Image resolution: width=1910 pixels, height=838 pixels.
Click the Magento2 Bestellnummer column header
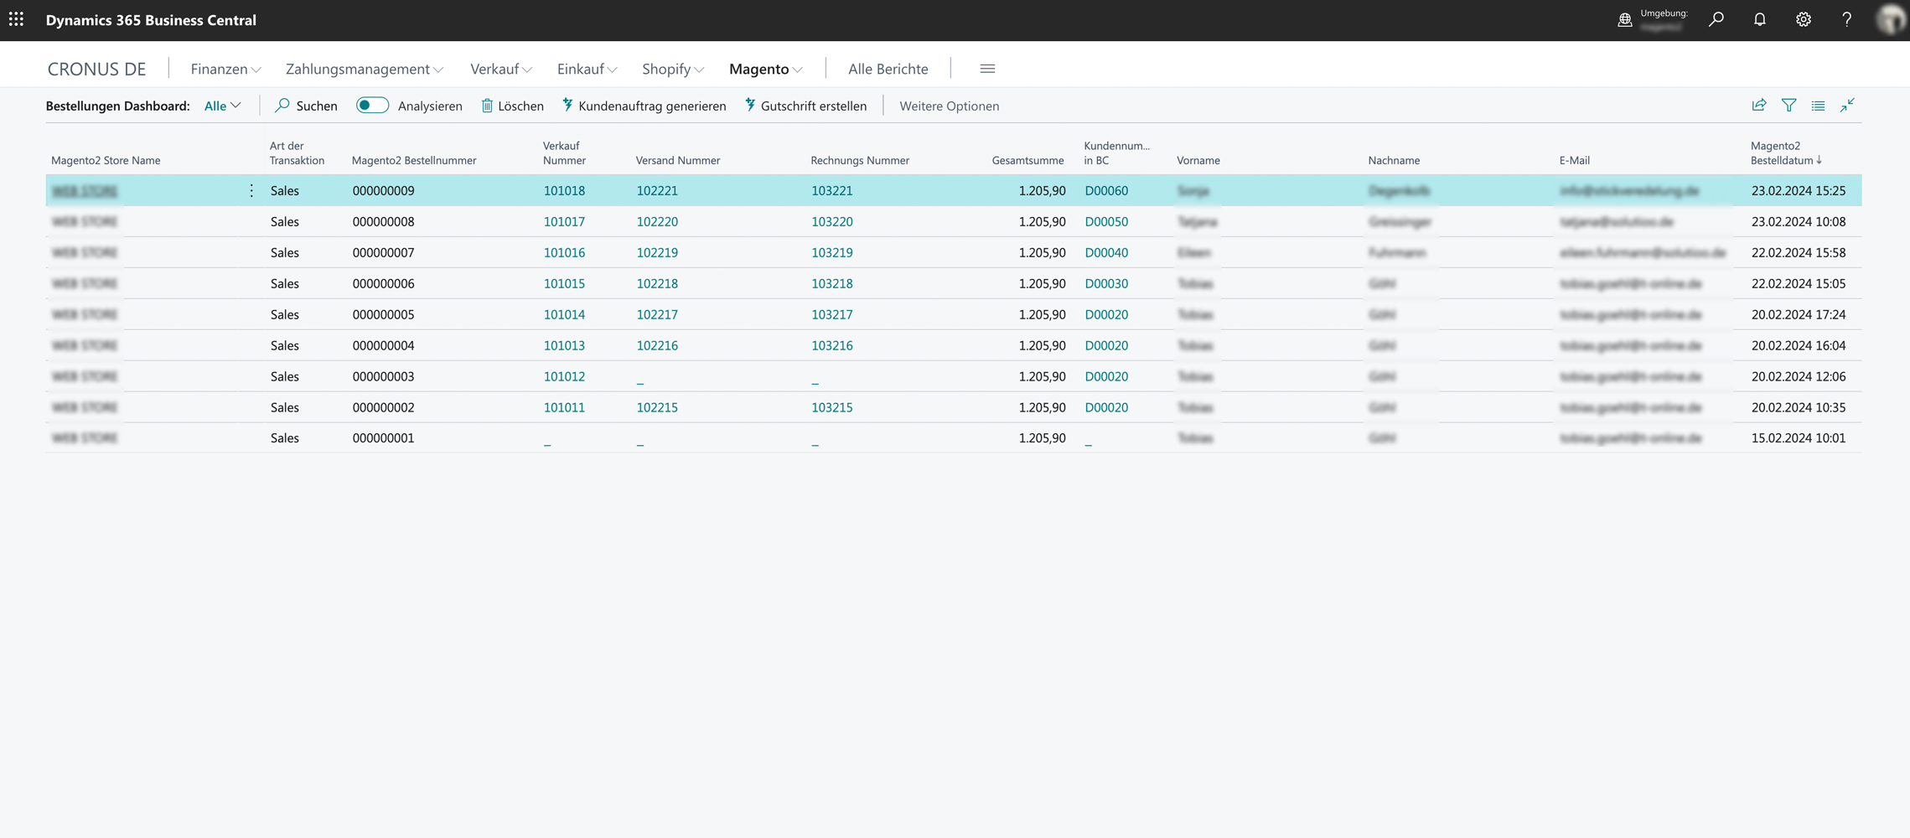point(414,160)
